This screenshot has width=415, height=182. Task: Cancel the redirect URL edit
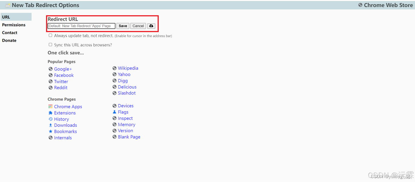[138, 26]
